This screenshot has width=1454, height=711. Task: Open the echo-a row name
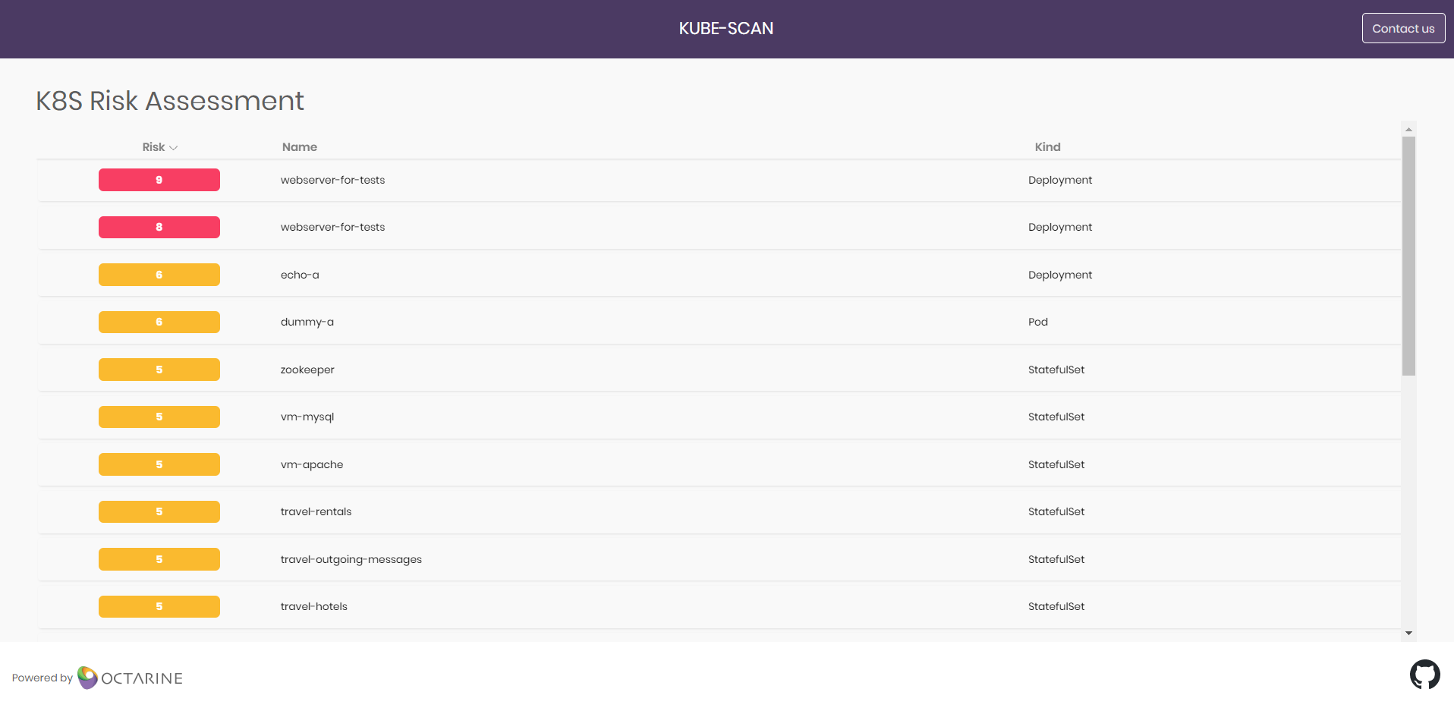tap(300, 275)
